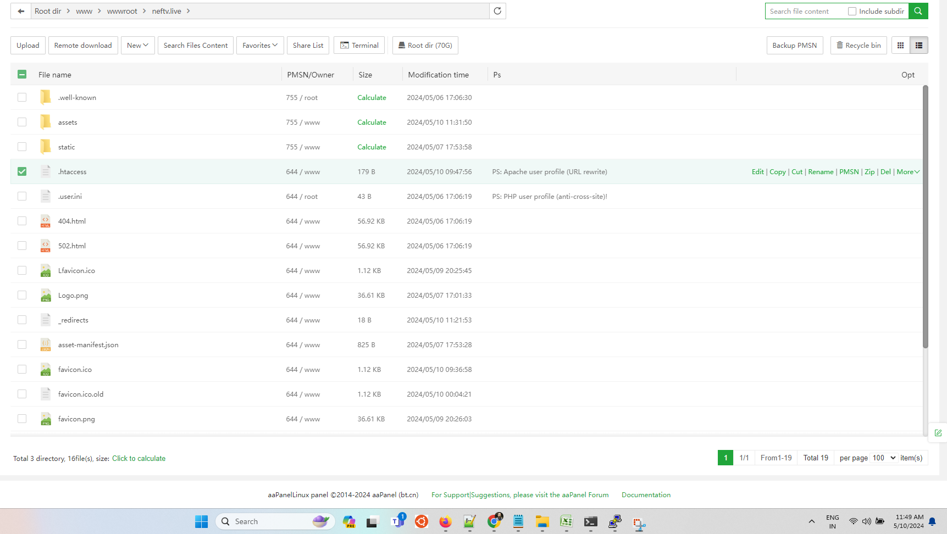Open the Terminal

tap(359, 46)
